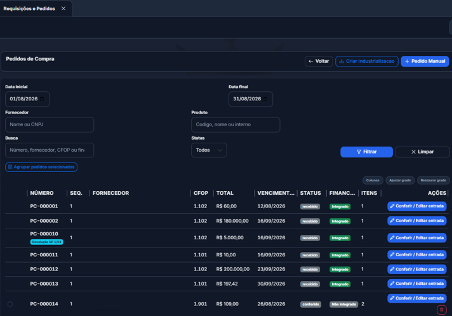Close the Requisições e Pedidos tab
Viewport: 452px width, 316px height.
[63, 9]
